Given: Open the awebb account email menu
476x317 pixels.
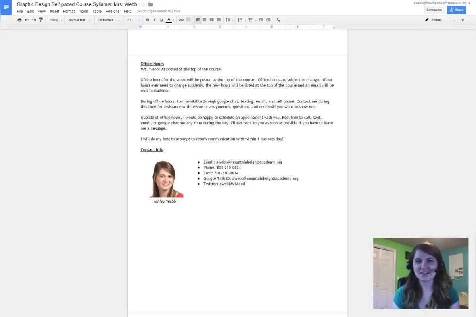Looking at the screenshot, I should [x=441, y=3].
